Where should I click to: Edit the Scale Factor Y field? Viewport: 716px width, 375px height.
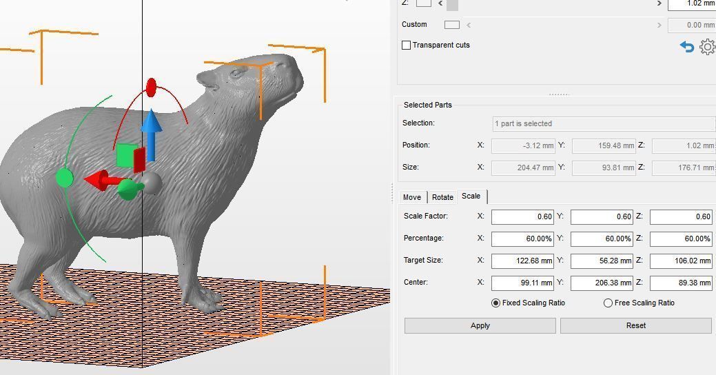[x=602, y=217]
